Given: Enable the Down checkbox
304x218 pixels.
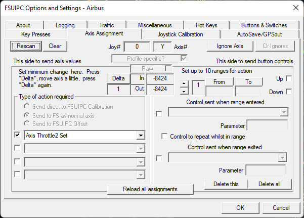Looking at the screenshot, I should pos(289,92).
